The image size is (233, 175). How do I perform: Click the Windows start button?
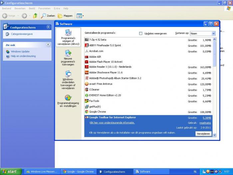[11, 172]
